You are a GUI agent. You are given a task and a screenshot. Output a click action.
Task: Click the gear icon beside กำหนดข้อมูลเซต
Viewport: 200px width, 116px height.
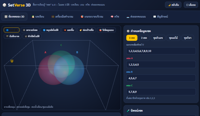pos(128,31)
